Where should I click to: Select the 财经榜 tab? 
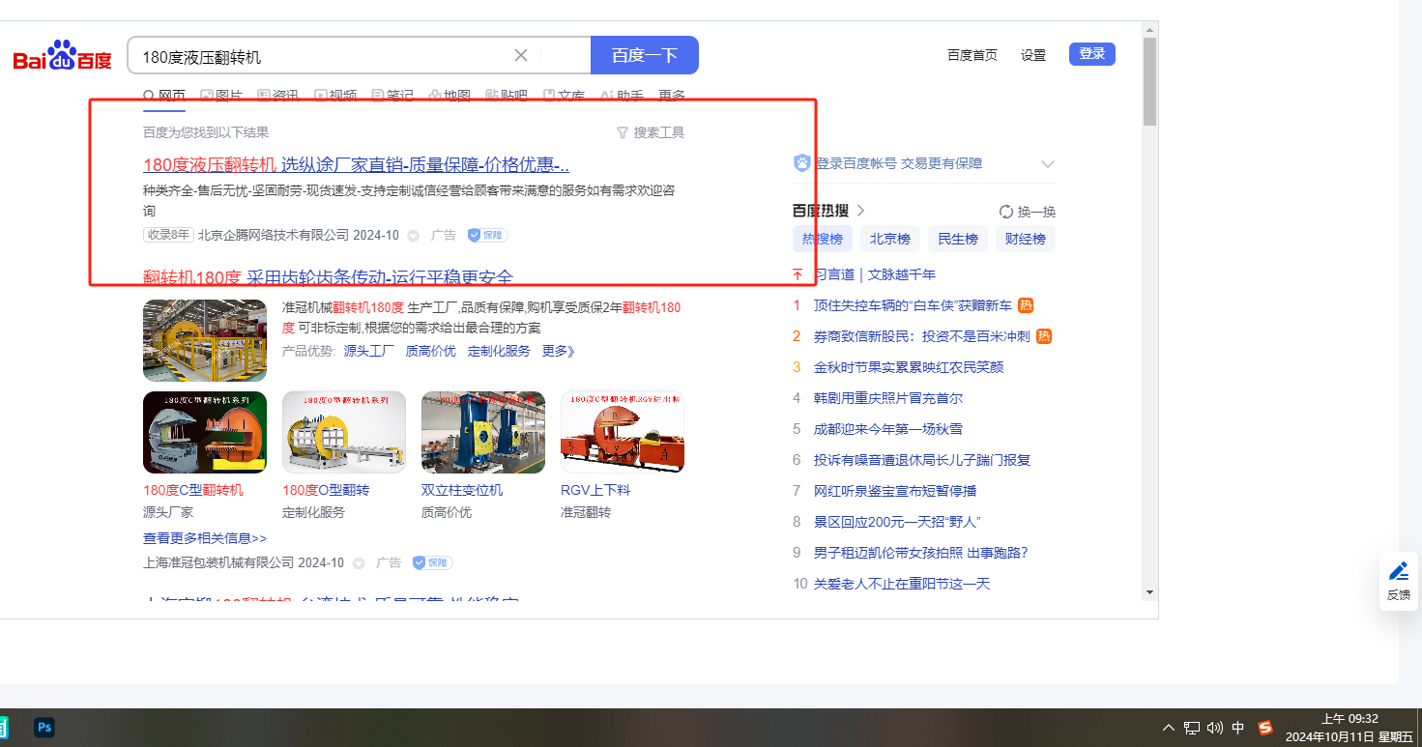tap(1025, 240)
